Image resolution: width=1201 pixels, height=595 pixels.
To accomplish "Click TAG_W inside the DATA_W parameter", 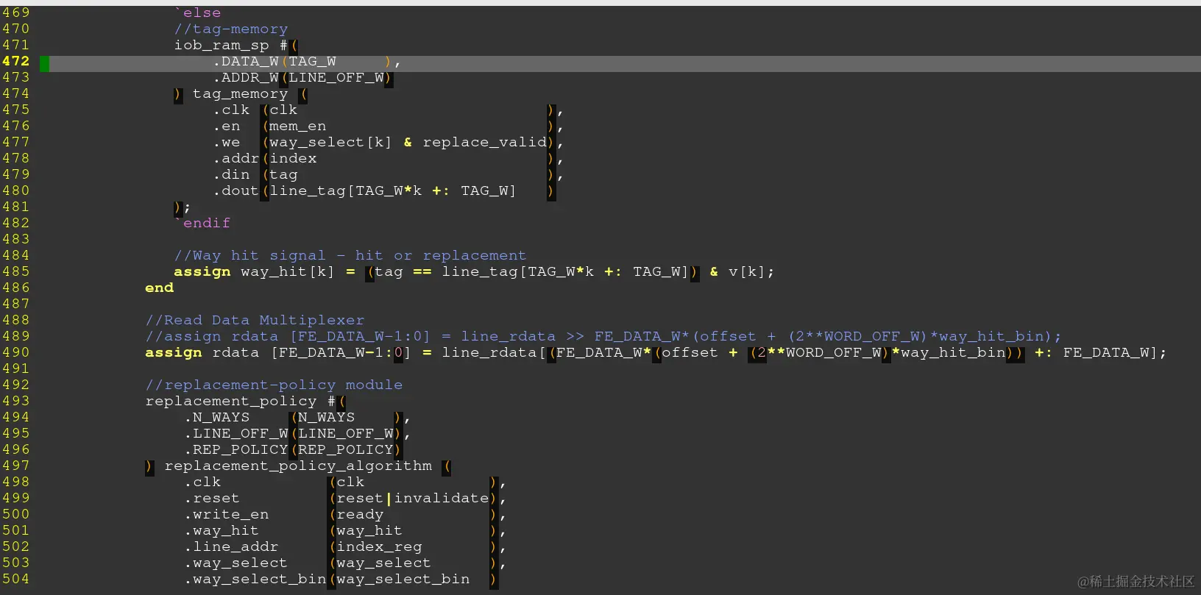I will tap(312, 61).
